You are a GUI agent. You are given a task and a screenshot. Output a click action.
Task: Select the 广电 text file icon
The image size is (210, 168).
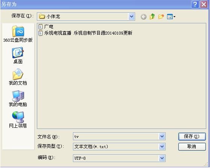click(x=40, y=27)
